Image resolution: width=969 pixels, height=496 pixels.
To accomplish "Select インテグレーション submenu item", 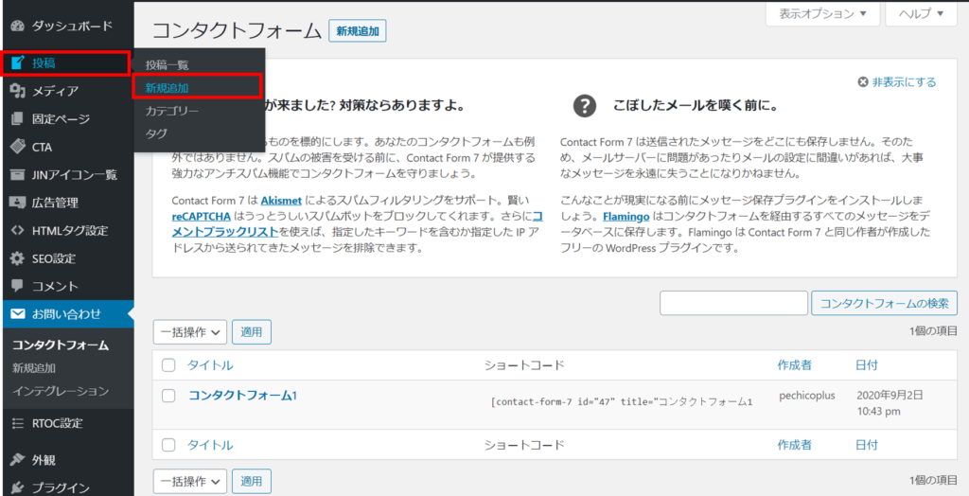I will (61, 391).
